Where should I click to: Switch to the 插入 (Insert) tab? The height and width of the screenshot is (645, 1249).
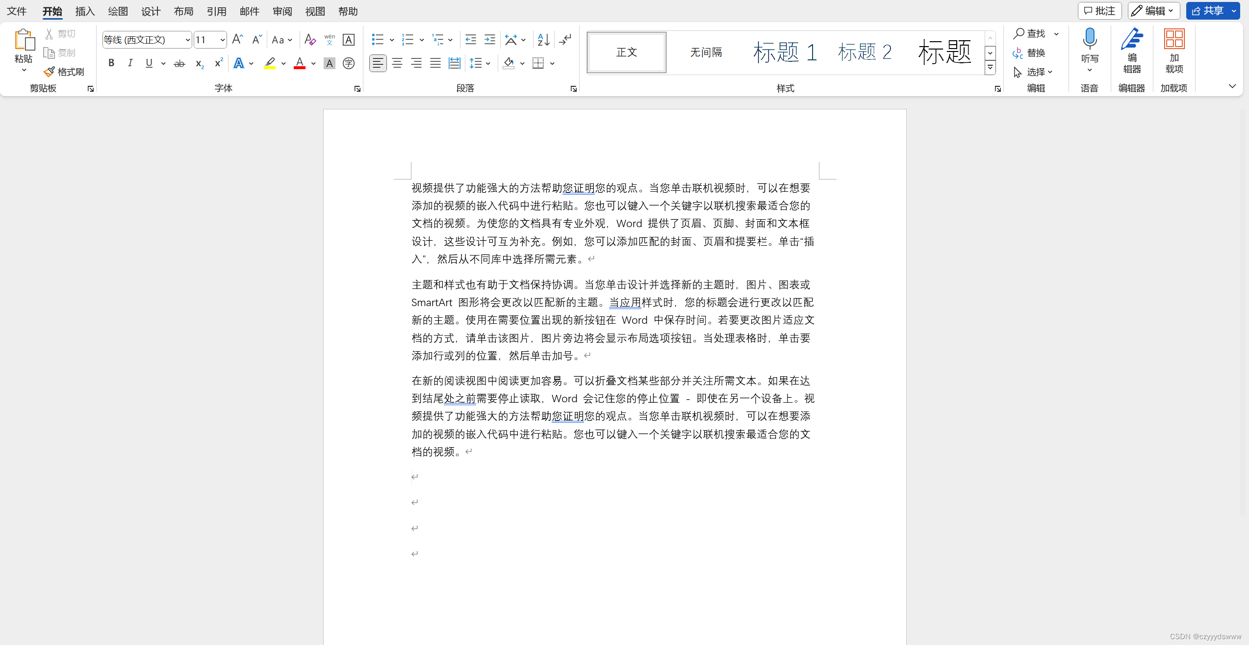pyautogui.click(x=85, y=11)
